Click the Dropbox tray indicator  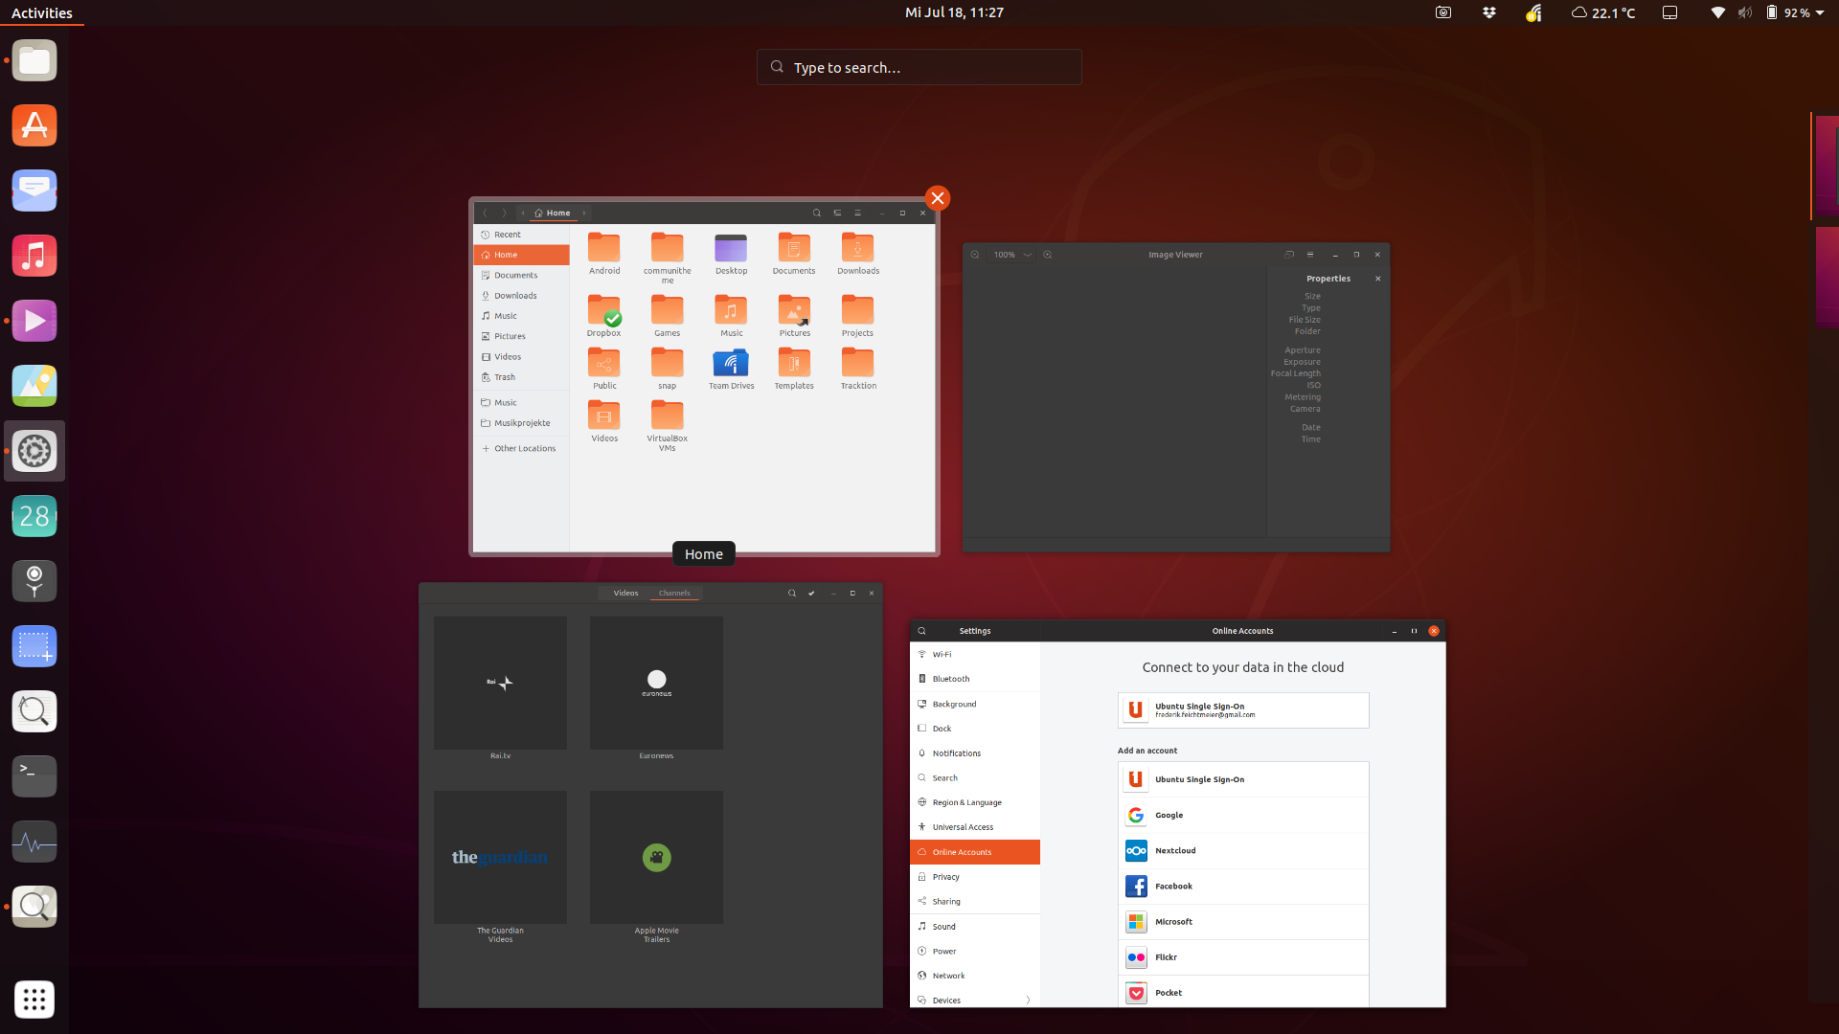tap(1488, 12)
